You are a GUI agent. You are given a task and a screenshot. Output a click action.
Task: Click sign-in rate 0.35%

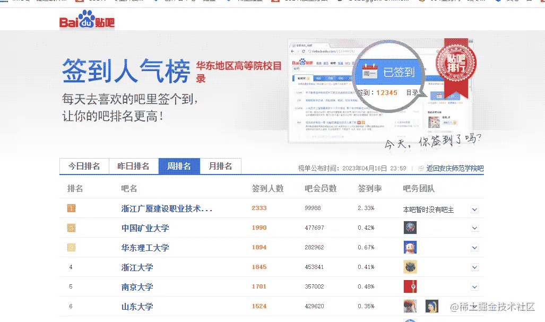[x=366, y=306]
